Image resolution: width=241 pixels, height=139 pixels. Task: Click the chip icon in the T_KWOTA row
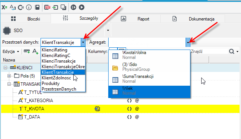coord(97,109)
